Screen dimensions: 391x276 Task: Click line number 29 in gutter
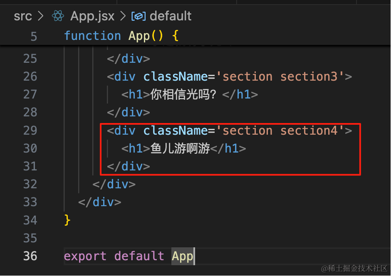30,131
